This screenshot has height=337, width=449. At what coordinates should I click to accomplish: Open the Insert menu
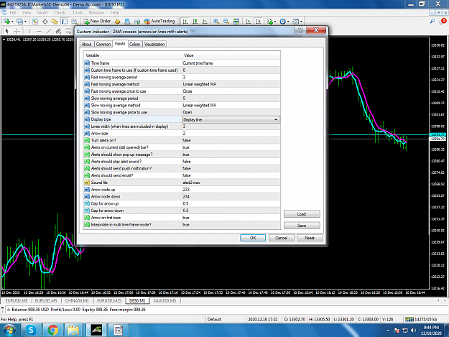coord(42,13)
